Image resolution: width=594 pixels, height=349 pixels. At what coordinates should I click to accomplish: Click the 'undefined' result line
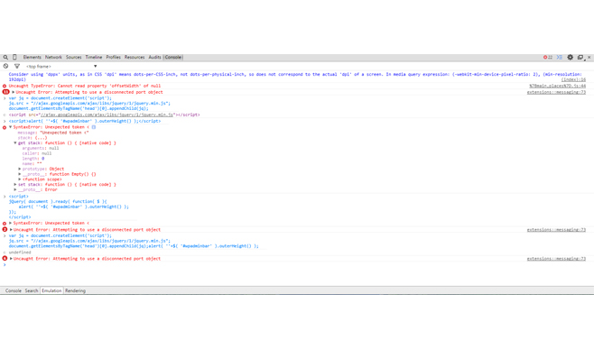point(20,253)
